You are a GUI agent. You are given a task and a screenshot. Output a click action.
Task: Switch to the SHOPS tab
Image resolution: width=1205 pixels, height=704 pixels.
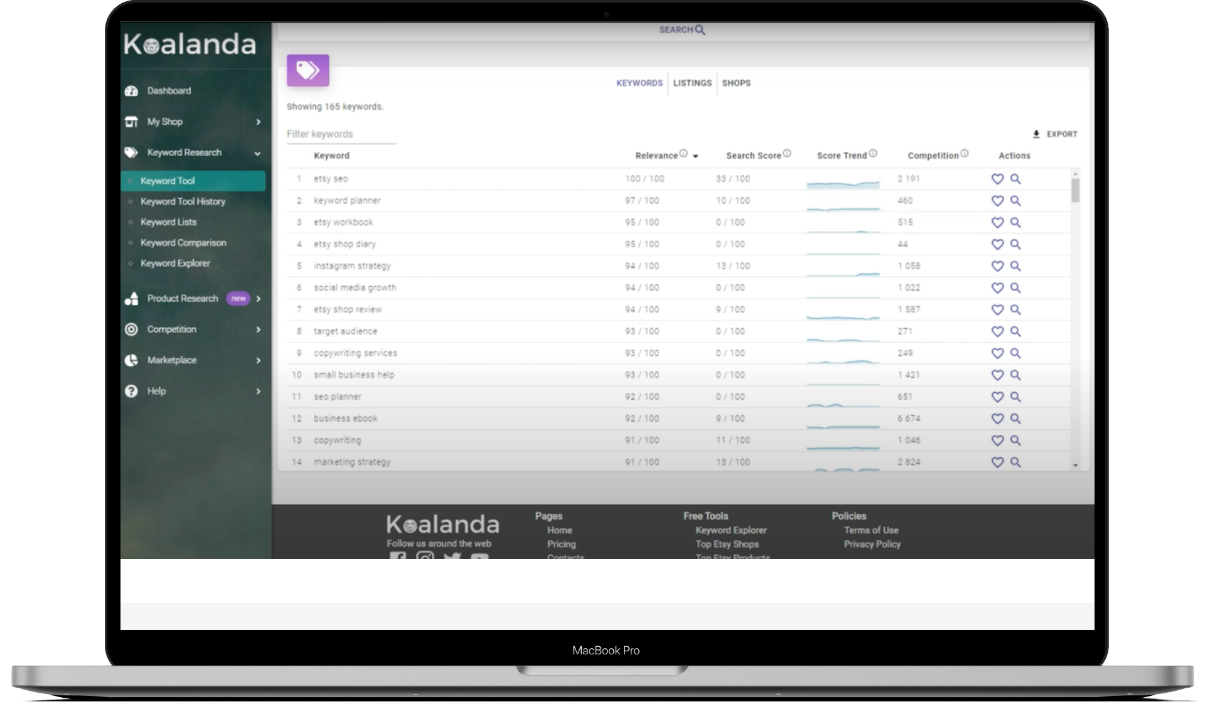click(736, 83)
